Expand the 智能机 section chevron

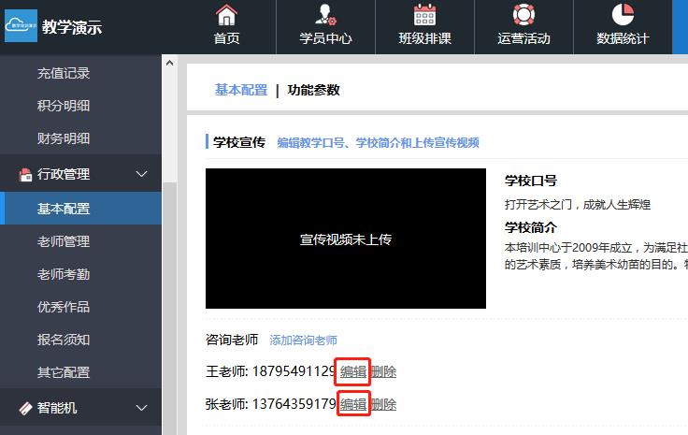[x=142, y=408]
